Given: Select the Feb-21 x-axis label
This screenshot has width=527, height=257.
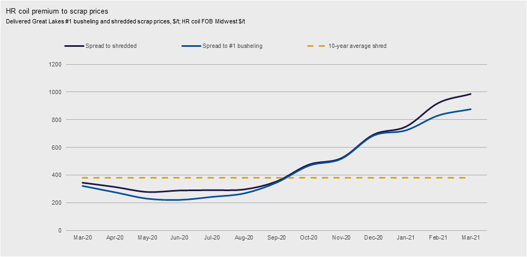Looking at the screenshot, I should click(x=438, y=238).
